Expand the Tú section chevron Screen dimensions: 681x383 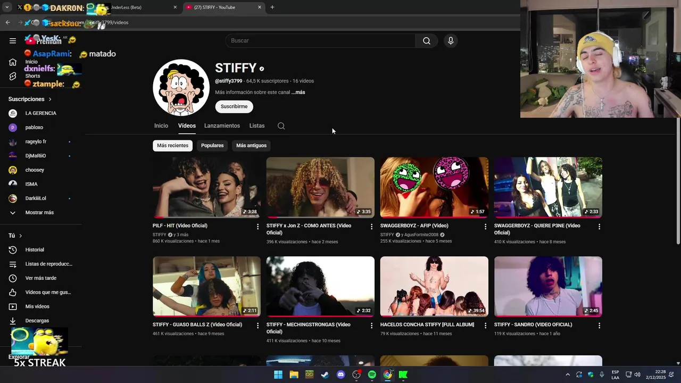coord(21,236)
